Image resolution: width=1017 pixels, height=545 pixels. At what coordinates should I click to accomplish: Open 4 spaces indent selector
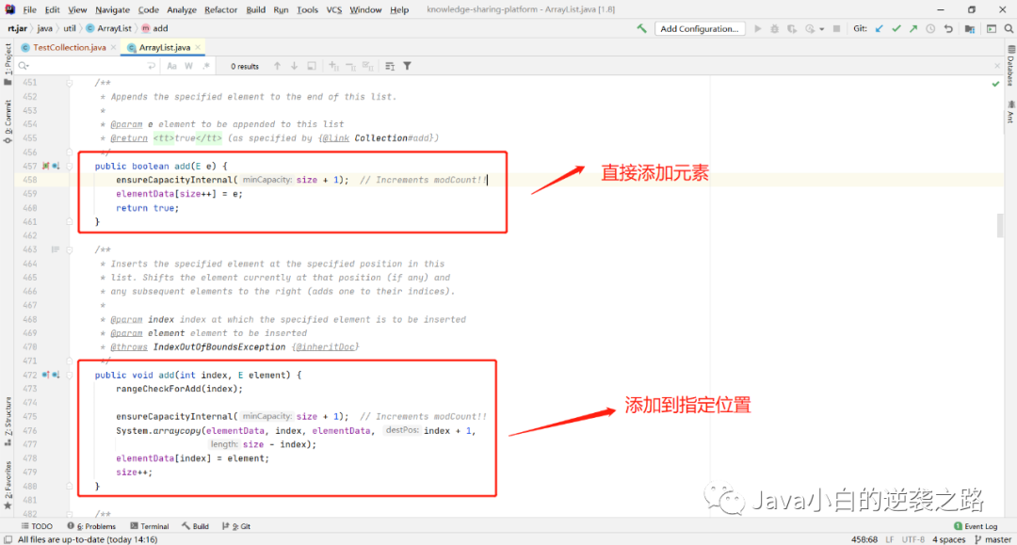[949, 539]
